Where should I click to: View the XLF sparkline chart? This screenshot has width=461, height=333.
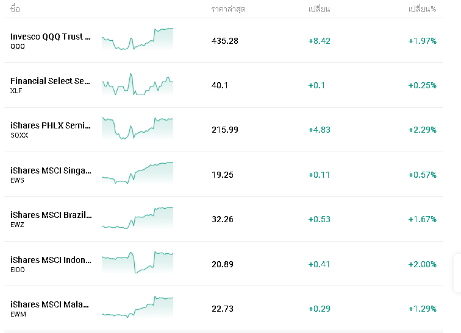point(137,84)
